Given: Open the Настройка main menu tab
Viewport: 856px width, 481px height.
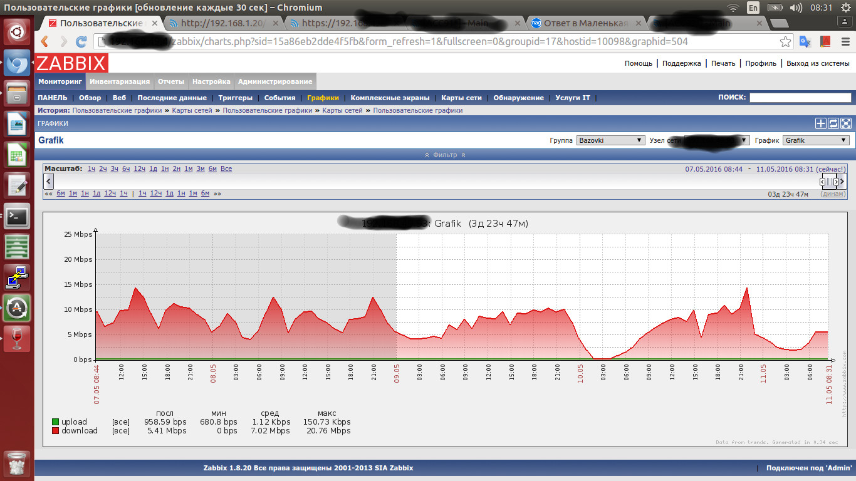Looking at the screenshot, I should 211,81.
